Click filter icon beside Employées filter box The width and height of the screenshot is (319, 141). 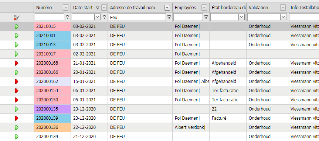[206, 17]
